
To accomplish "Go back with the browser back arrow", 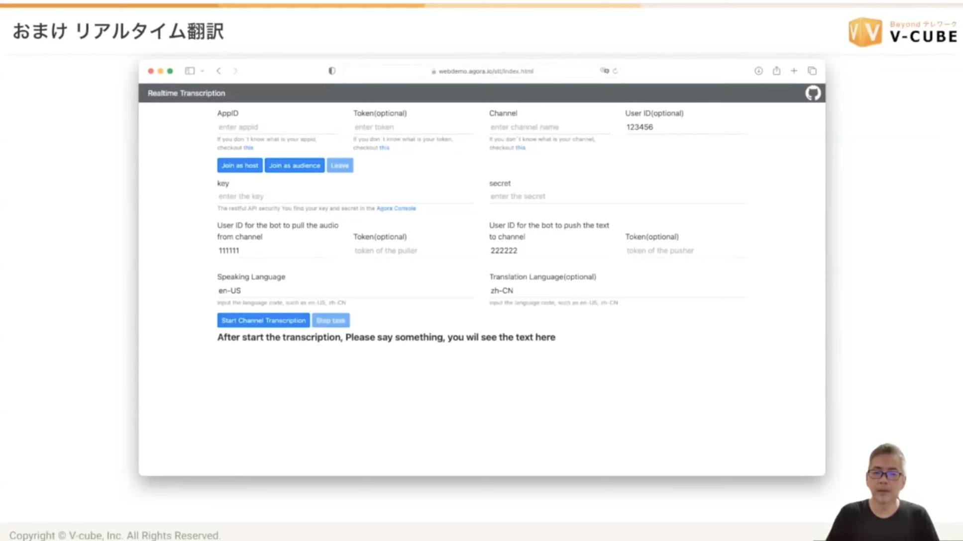I will [219, 71].
